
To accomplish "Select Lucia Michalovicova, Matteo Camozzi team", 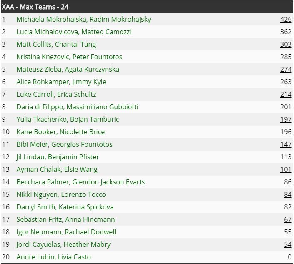I will (x=74, y=32).
